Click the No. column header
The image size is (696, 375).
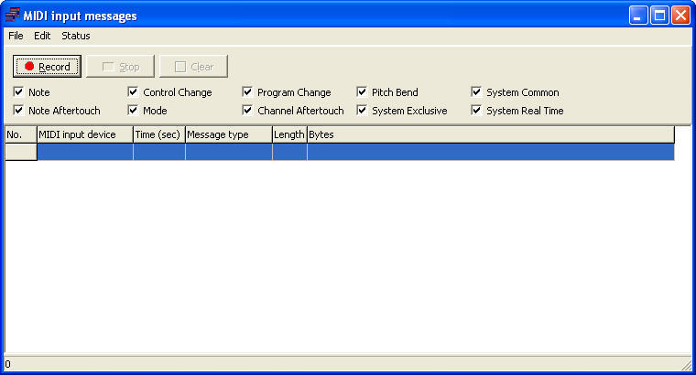(21, 134)
